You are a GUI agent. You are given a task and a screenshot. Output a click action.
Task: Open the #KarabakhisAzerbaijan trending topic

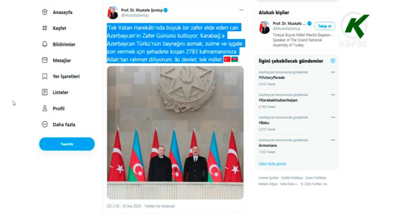click(x=278, y=100)
